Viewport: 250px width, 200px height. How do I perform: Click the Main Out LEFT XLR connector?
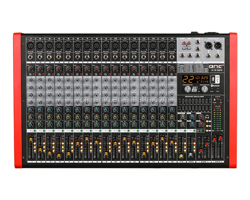(209, 45)
